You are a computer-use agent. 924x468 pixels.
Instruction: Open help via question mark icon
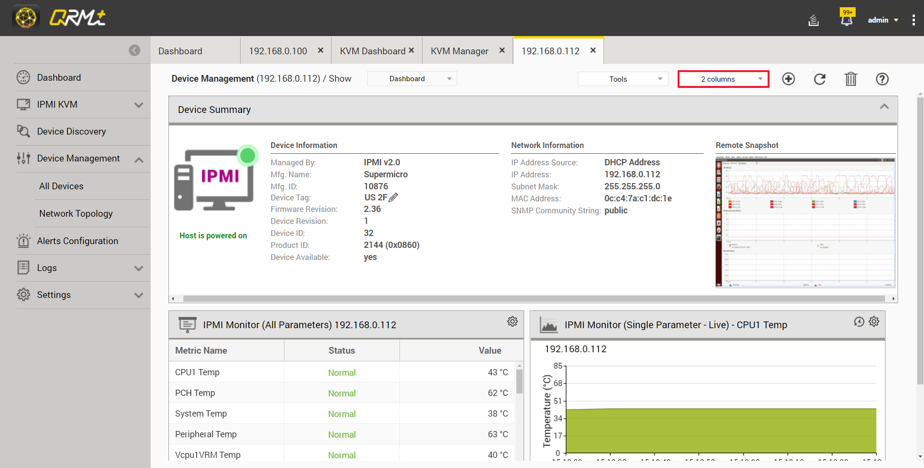tap(882, 79)
